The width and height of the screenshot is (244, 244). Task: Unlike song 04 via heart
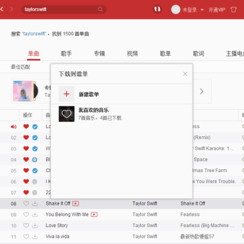tap(26, 159)
